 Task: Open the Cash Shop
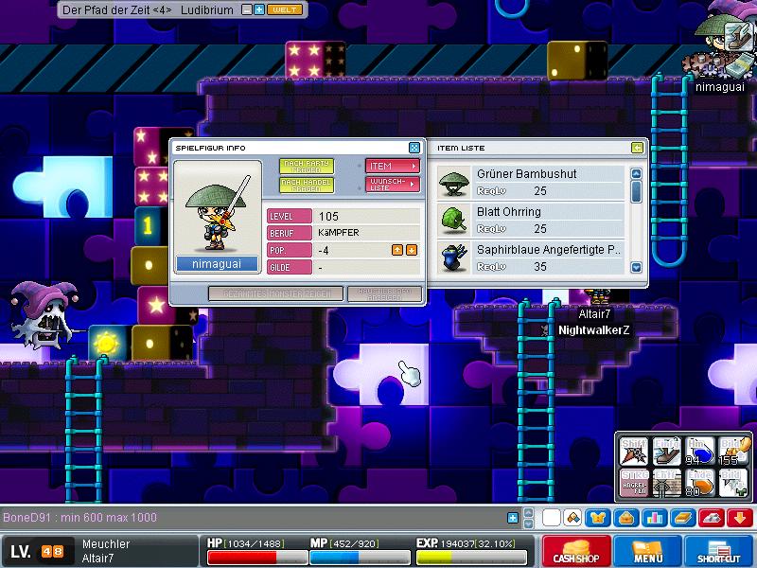577,551
